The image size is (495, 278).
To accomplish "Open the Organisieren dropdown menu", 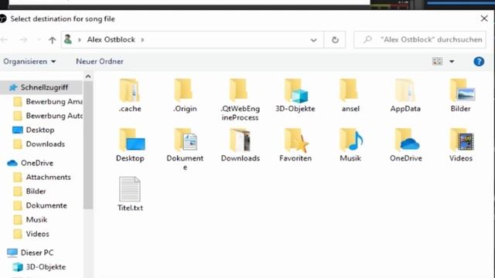I will [x=29, y=62].
